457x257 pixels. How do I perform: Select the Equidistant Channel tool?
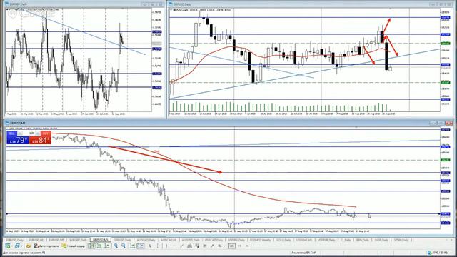tap(189, 246)
